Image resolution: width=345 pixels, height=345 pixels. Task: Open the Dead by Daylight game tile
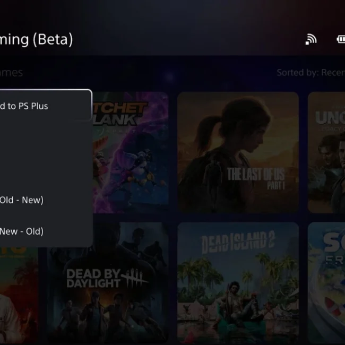point(108,283)
